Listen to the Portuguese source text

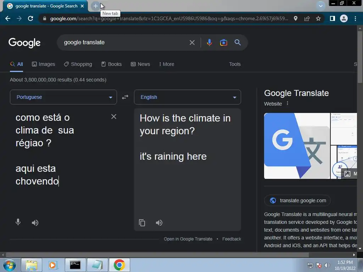[x=35, y=223]
